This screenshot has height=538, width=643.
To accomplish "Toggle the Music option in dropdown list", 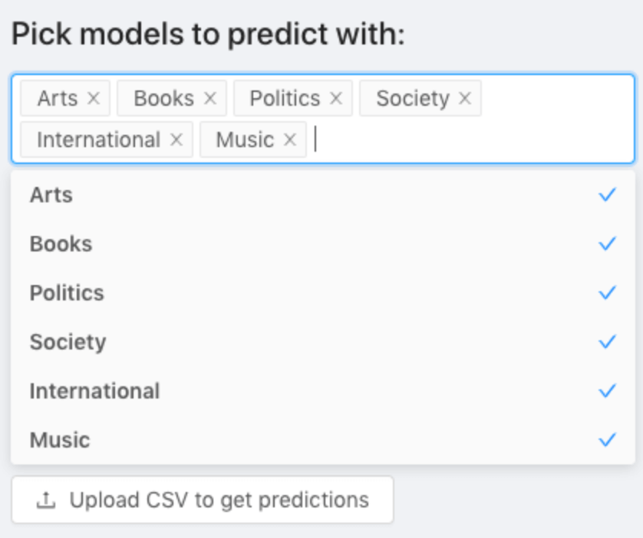I will [x=323, y=440].
